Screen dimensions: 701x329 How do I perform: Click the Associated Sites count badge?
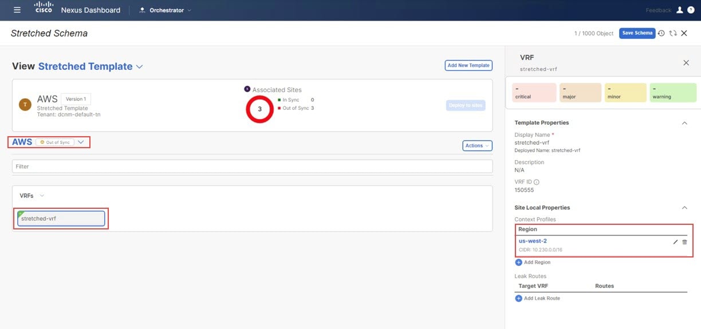coord(247,89)
